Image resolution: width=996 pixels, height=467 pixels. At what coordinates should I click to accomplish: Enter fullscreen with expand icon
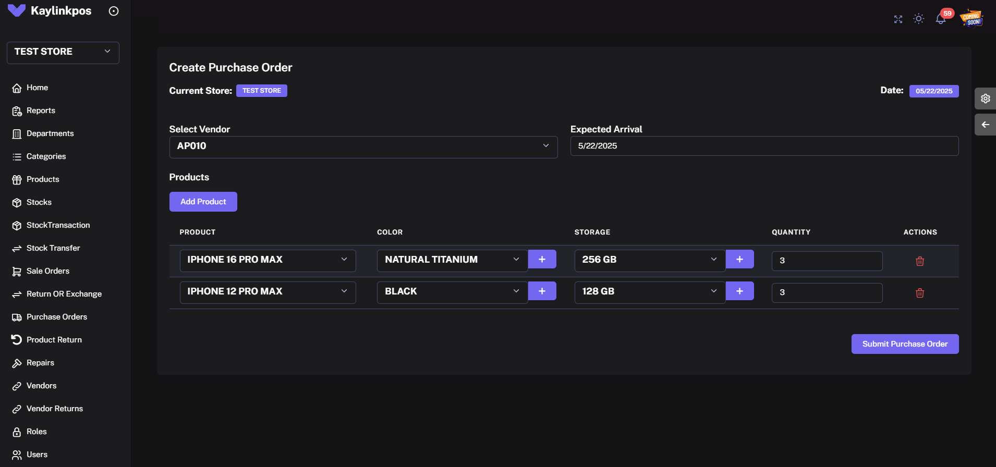[898, 19]
